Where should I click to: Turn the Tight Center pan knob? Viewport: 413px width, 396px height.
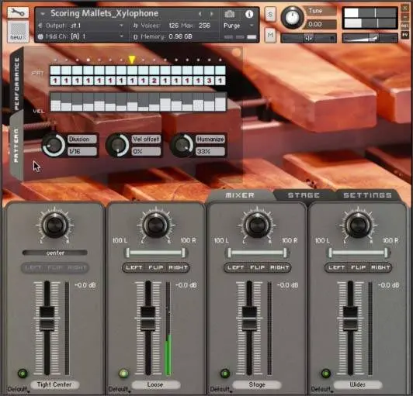click(x=54, y=226)
